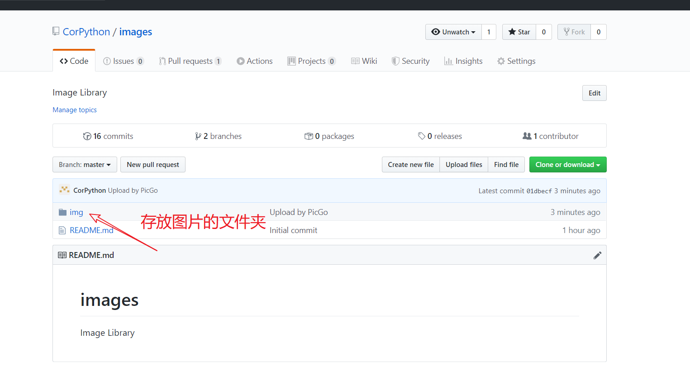
Task: Click the file icon next to README.md file row
Action: 62,230
